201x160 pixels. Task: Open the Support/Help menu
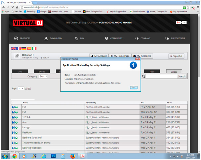175,38
